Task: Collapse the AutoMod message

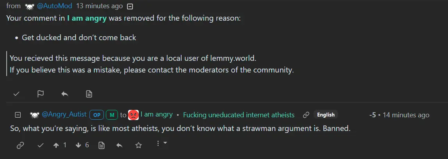Action: click(130, 6)
